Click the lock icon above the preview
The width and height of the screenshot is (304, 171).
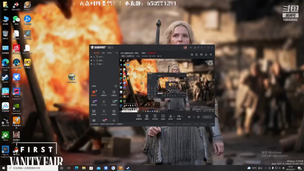(x=196, y=55)
